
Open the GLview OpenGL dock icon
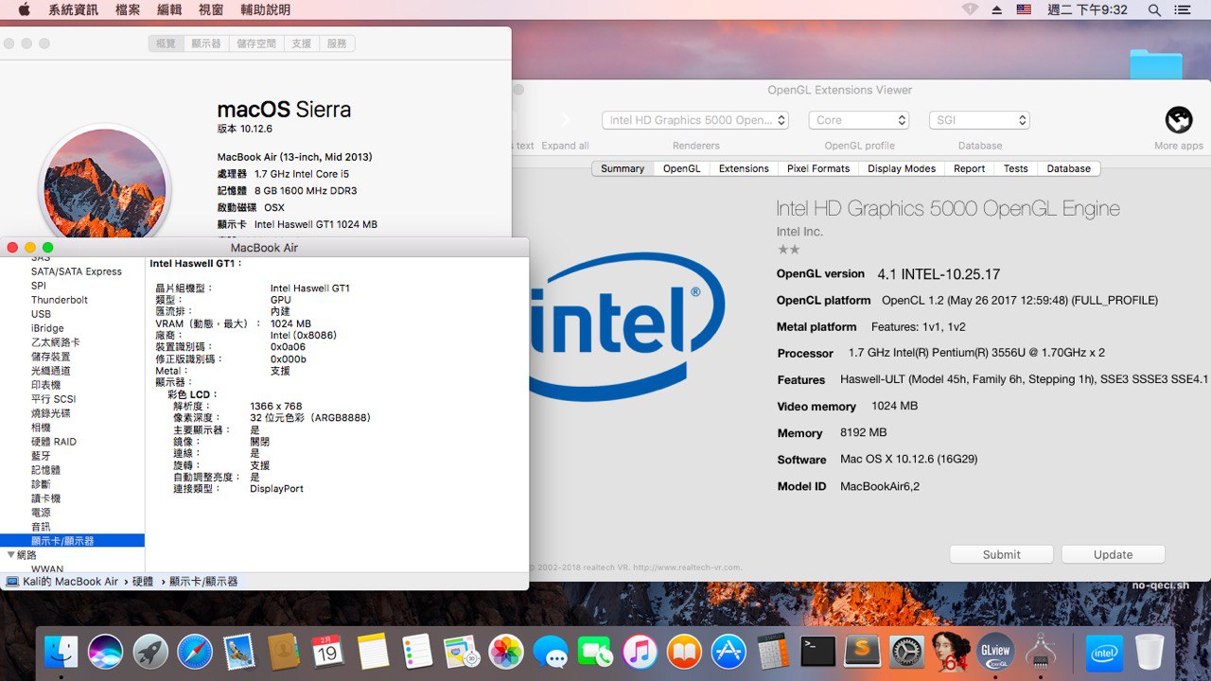tap(995, 652)
